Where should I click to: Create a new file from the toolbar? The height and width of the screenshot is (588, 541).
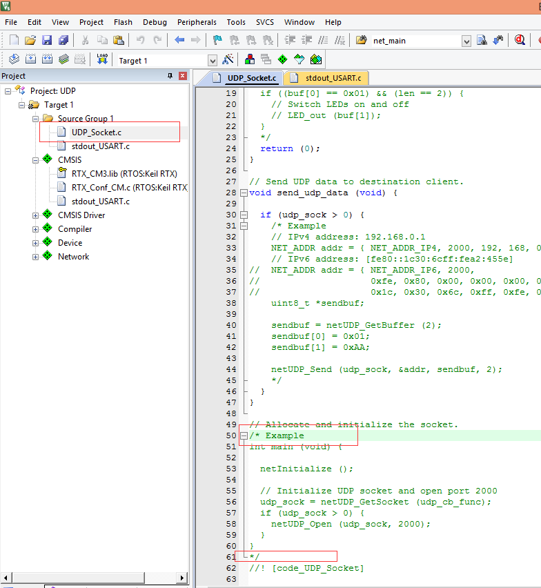point(14,40)
